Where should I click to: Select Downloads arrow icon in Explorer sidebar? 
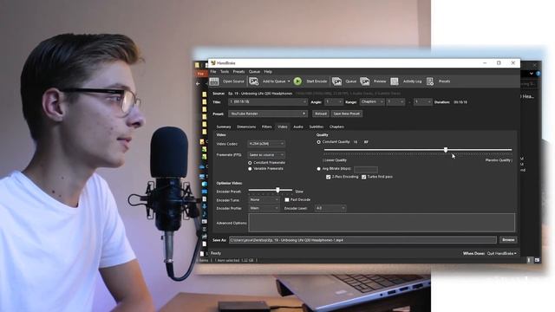click(205, 206)
